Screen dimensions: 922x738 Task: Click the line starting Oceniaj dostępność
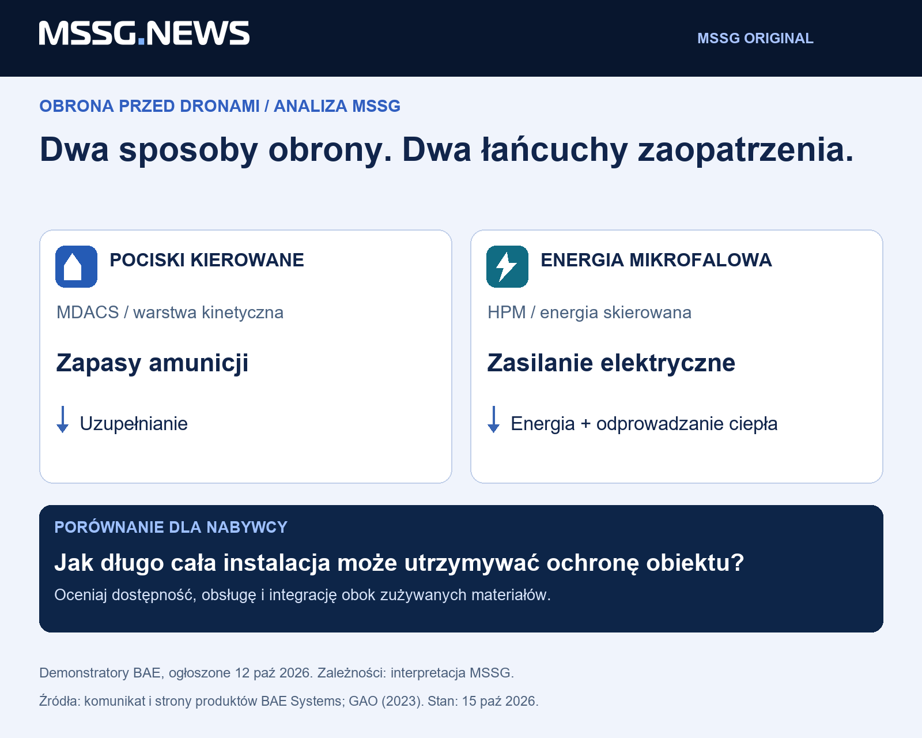pos(303,595)
